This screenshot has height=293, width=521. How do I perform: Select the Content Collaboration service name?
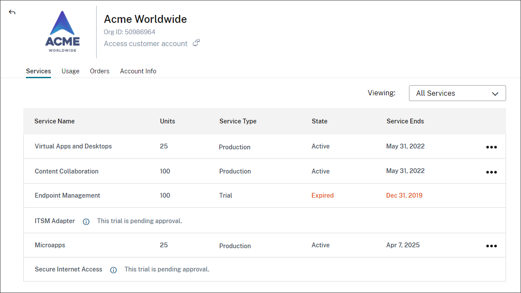click(x=66, y=171)
